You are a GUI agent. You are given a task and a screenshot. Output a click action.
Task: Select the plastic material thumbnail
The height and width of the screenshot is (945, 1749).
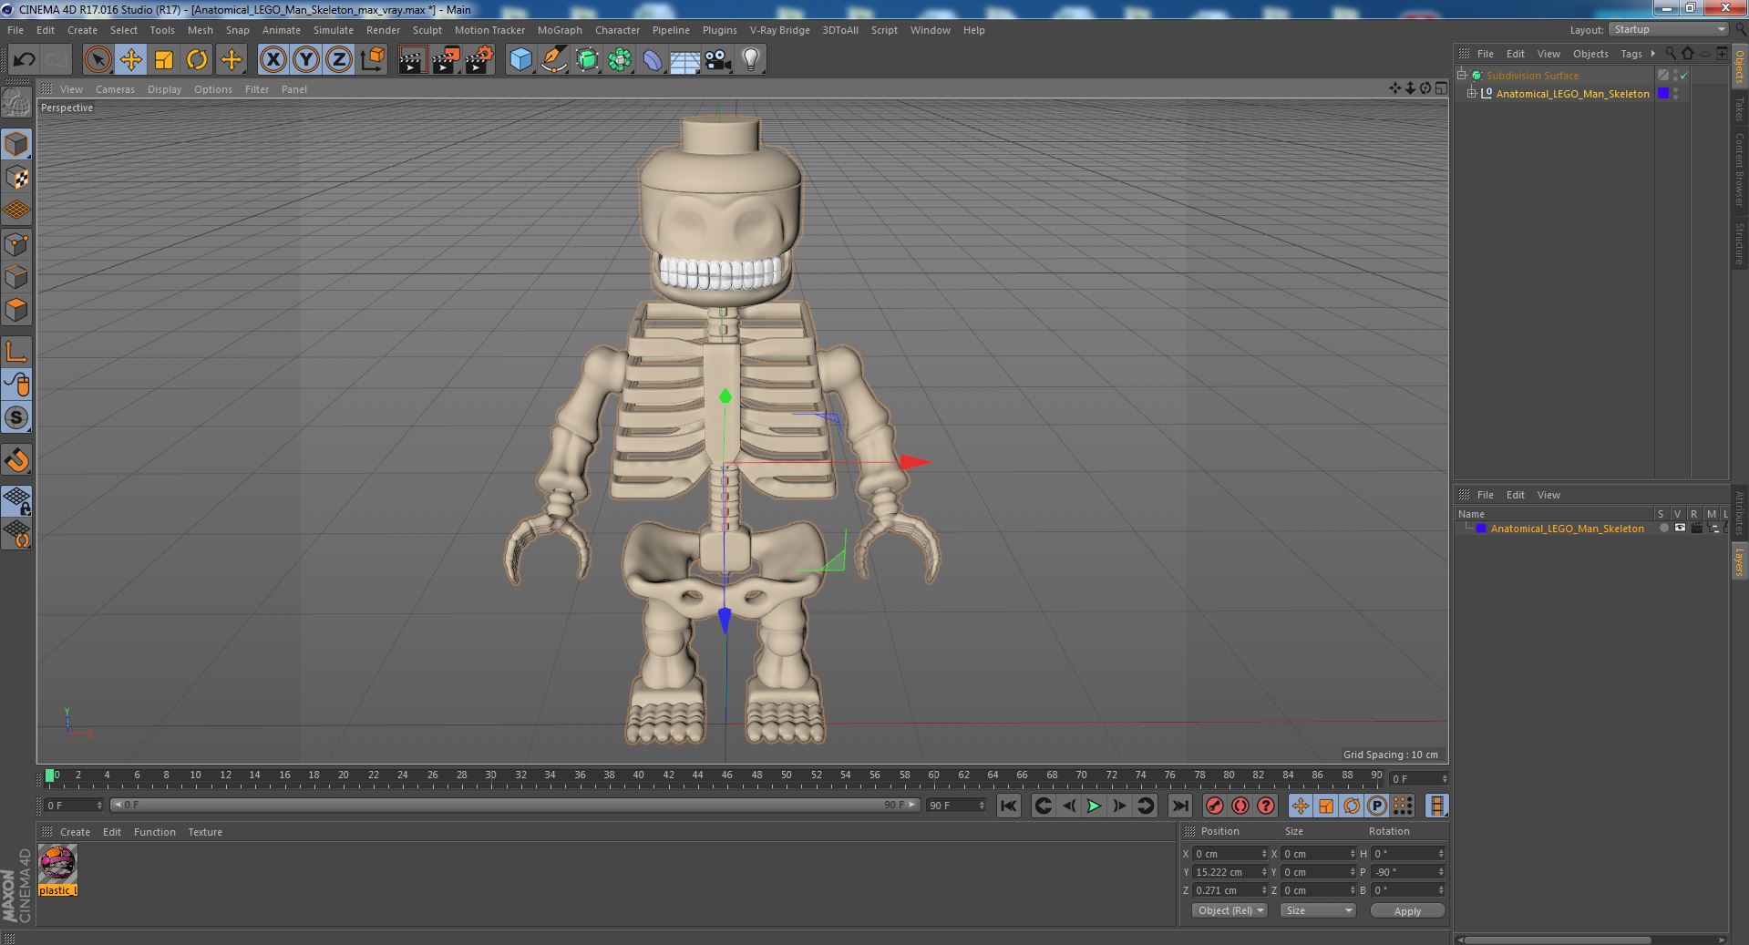click(x=57, y=863)
